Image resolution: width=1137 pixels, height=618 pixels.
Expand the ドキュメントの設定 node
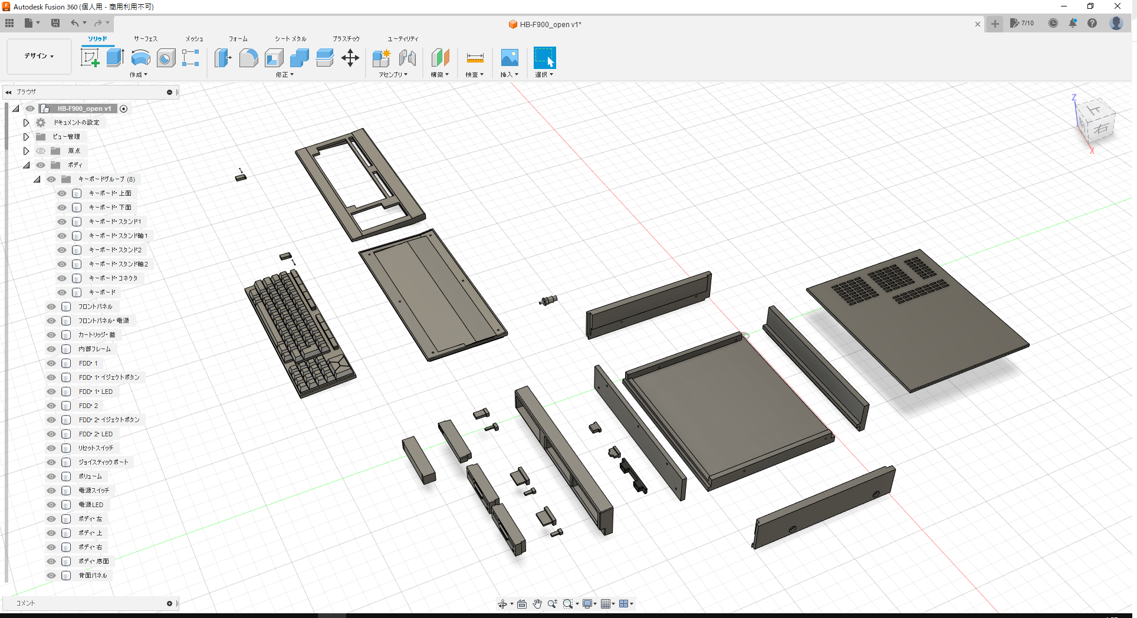pos(26,122)
